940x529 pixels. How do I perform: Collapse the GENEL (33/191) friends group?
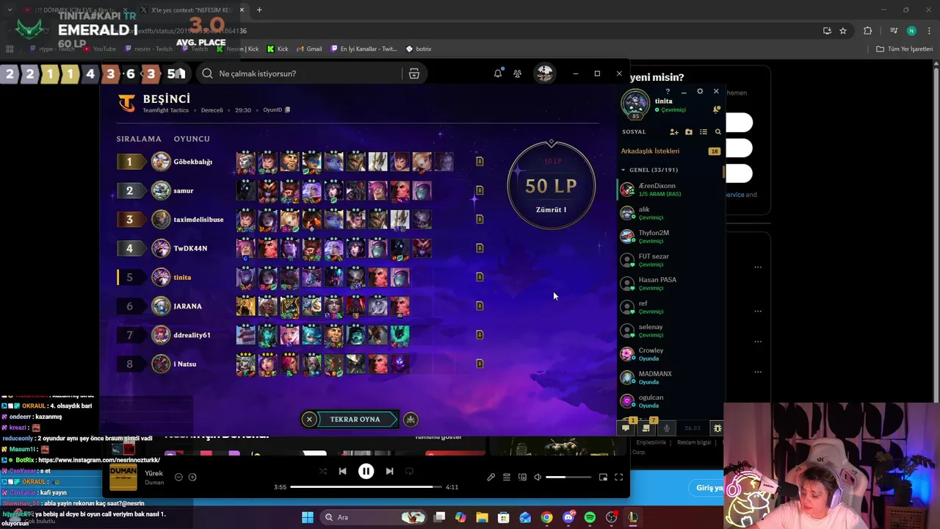(650, 170)
